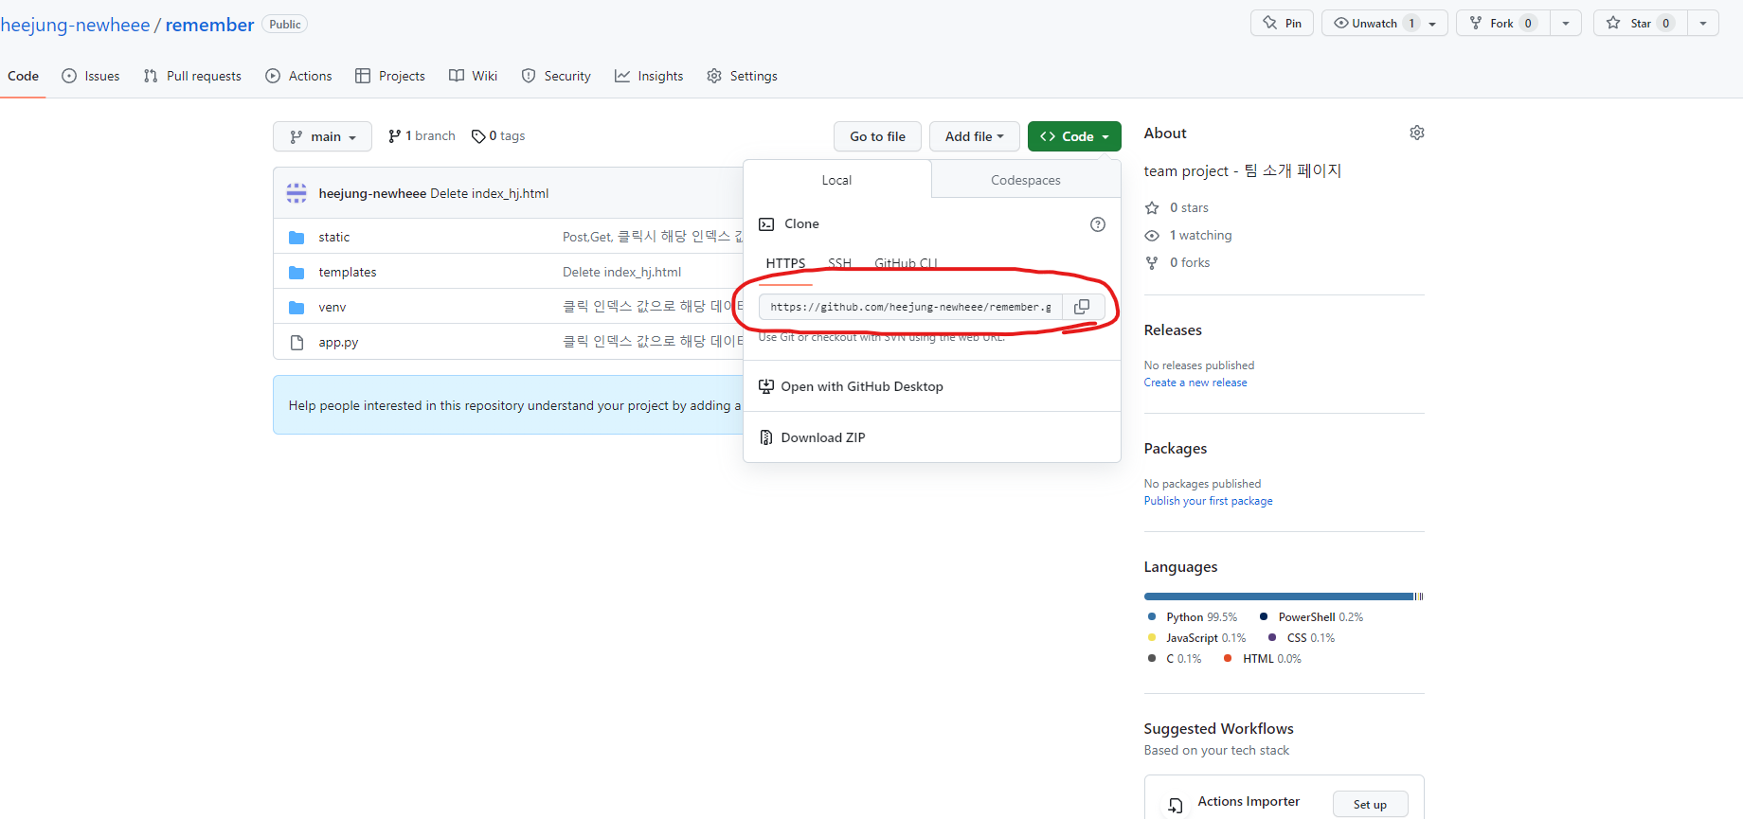Open the remember repository link
Screen dimensions: 1743x819
210,25
